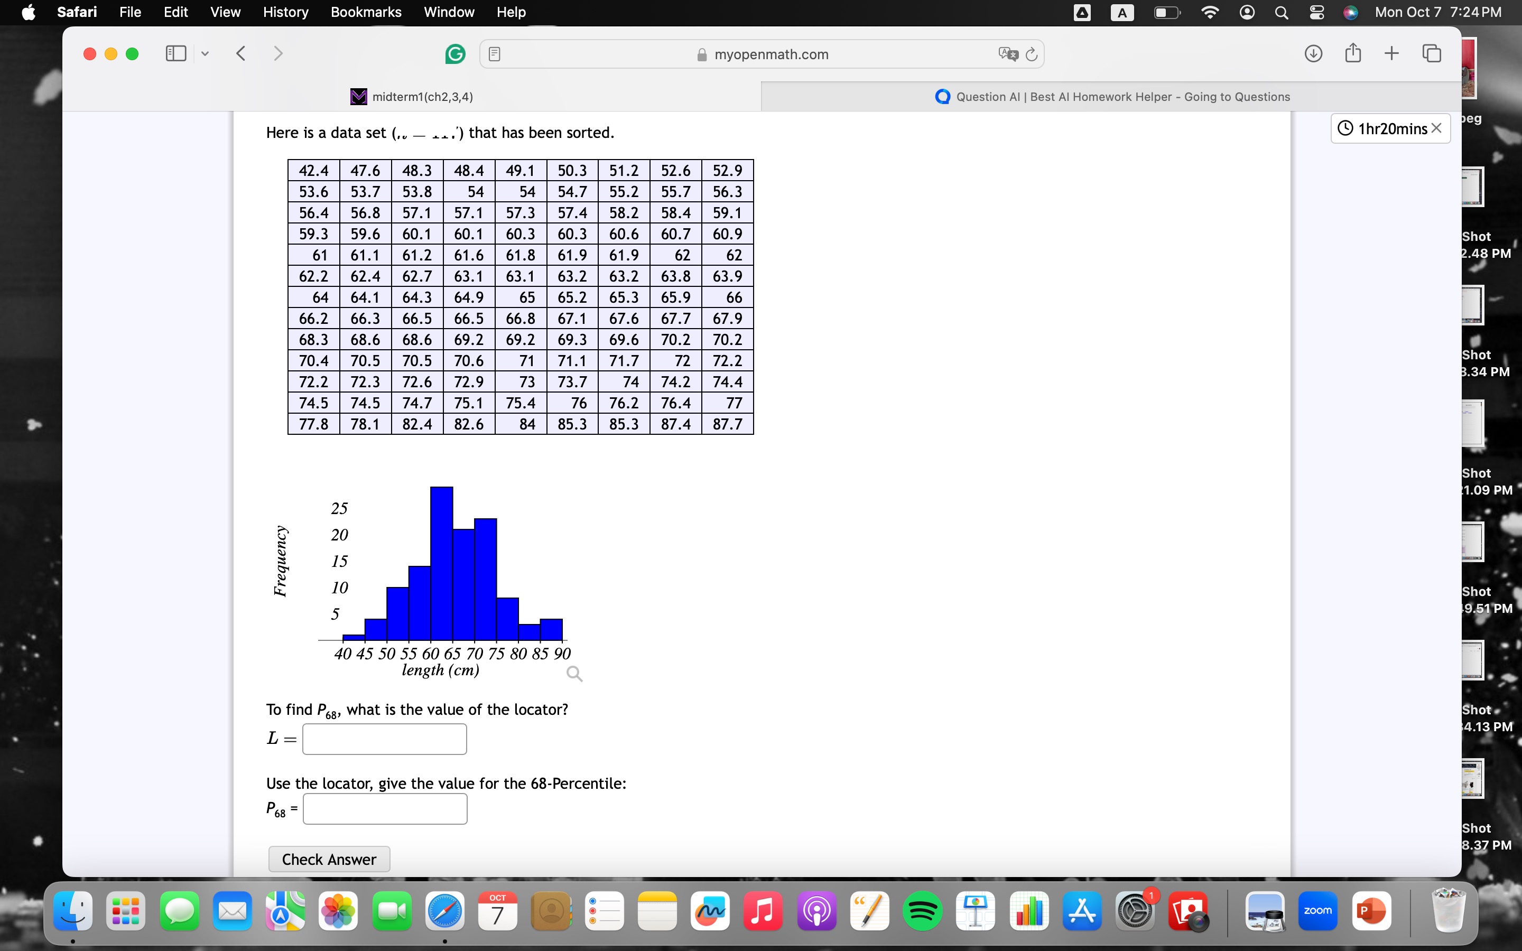Click the 1hr20mins clock icon
Image resolution: width=1522 pixels, height=951 pixels.
1344,128
